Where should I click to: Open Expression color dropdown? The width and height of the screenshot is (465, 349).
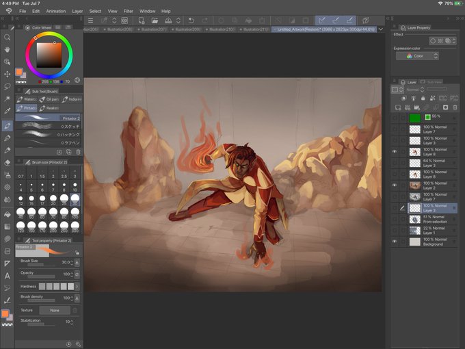pyautogui.click(x=417, y=56)
